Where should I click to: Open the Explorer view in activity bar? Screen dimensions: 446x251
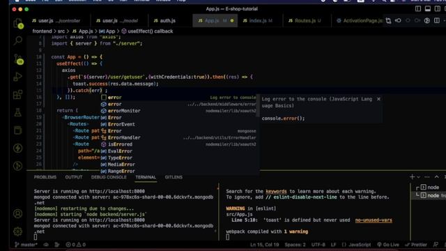[x=18, y=23]
